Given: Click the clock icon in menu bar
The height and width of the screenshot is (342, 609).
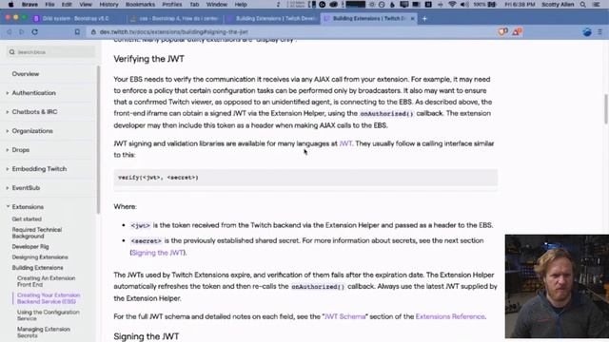Looking at the screenshot, I should pos(382,5).
